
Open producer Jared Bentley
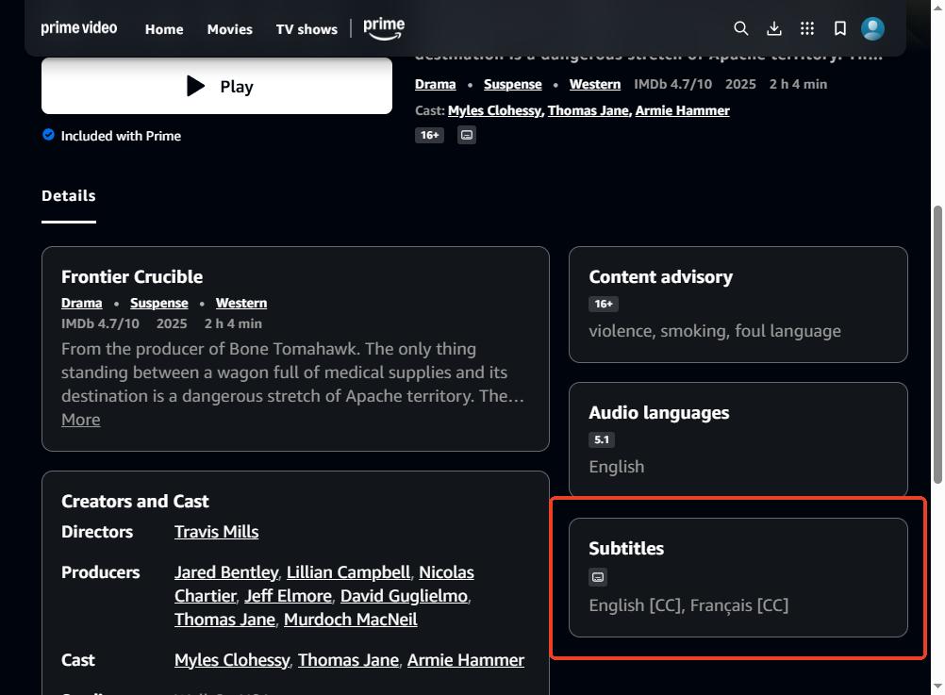tap(226, 572)
